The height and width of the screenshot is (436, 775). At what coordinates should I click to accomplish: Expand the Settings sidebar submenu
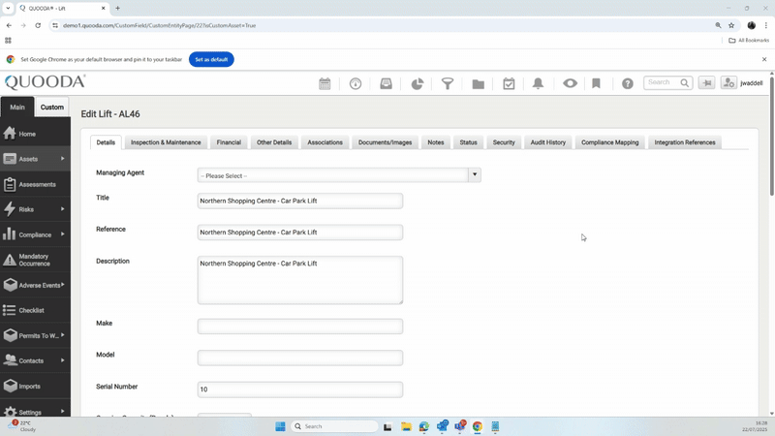point(62,411)
